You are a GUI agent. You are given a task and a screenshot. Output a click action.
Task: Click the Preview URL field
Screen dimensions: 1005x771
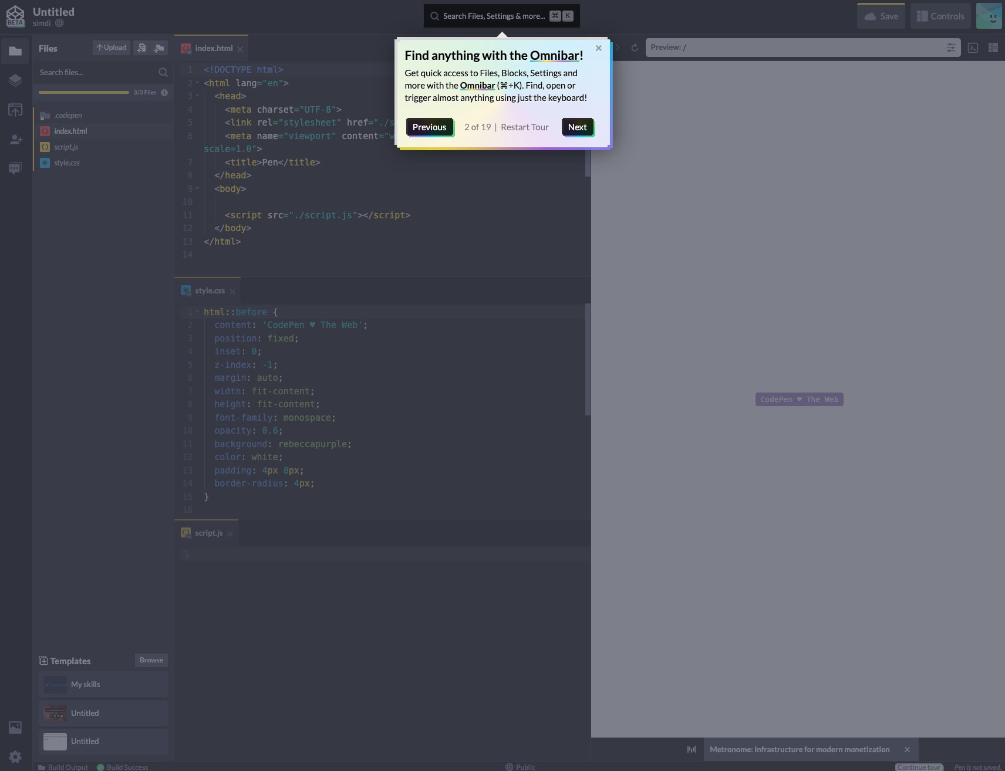795,48
